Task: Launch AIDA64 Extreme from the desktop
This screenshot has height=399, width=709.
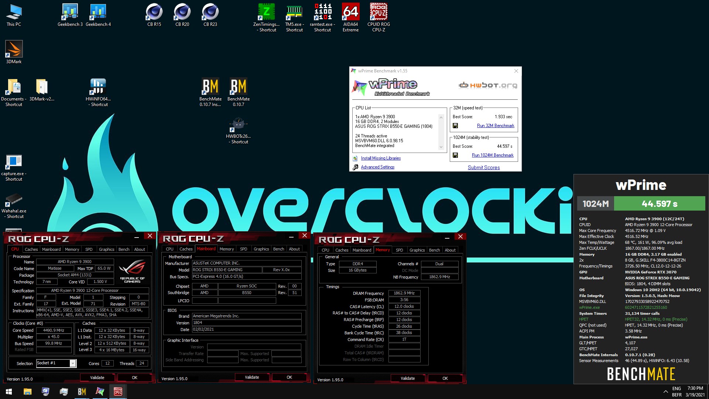Action: (x=351, y=17)
